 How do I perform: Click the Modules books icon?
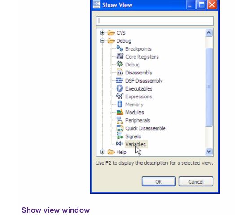pos(120,112)
